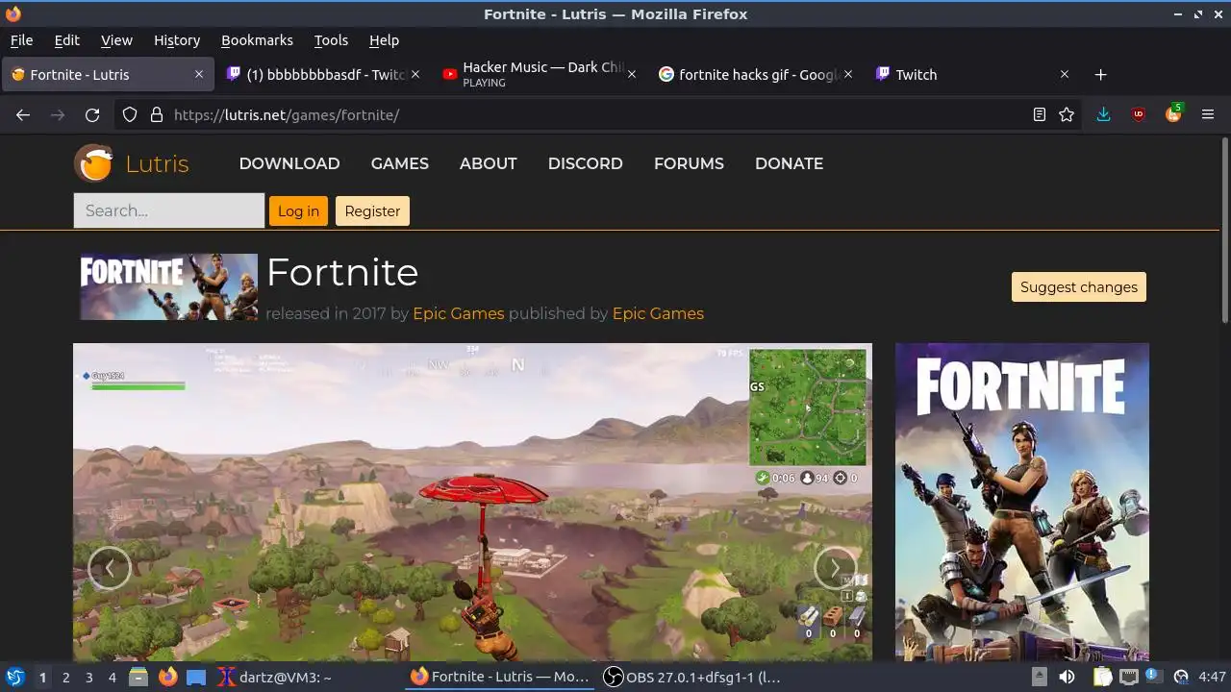Launch Firefox from the taskbar launcher
Screen dimensions: 1231x692
point(167,677)
